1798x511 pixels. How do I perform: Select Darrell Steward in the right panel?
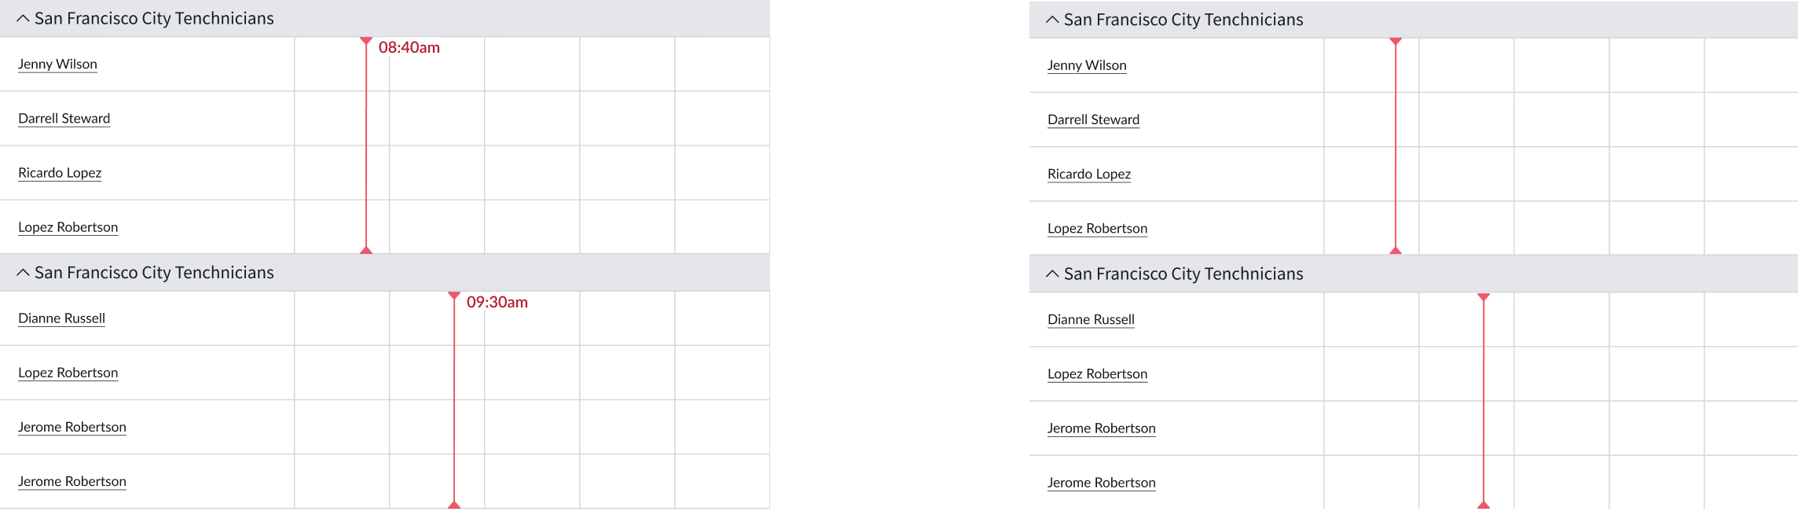coord(1093,119)
